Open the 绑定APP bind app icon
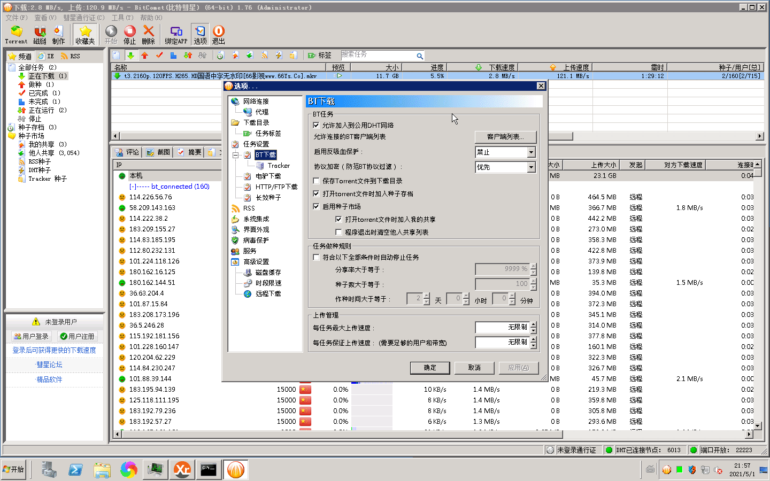Image resolution: width=770 pixels, height=481 pixels. click(176, 35)
